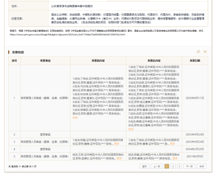The height and width of the screenshot is (175, 221).
Task: Click the 经营范围 label cell
Action: click(29, 19)
